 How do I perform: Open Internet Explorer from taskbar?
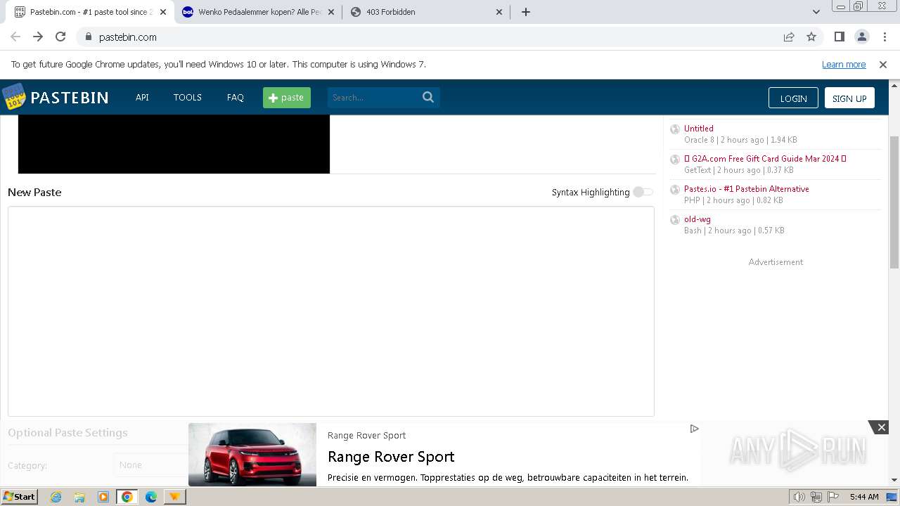click(56, 497)
